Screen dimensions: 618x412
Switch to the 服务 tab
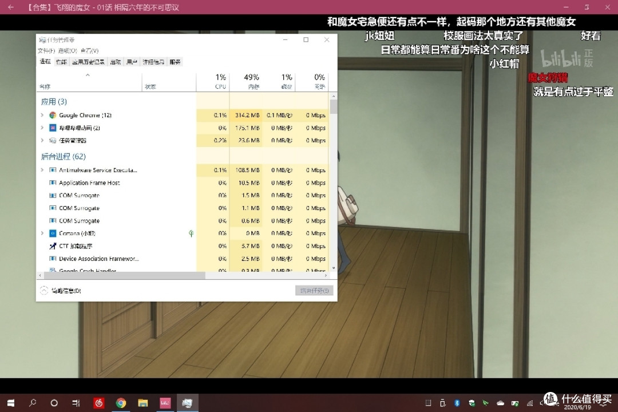click(175, 62)
